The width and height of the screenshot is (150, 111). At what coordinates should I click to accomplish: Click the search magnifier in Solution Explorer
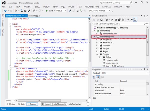tap(145, 24)
